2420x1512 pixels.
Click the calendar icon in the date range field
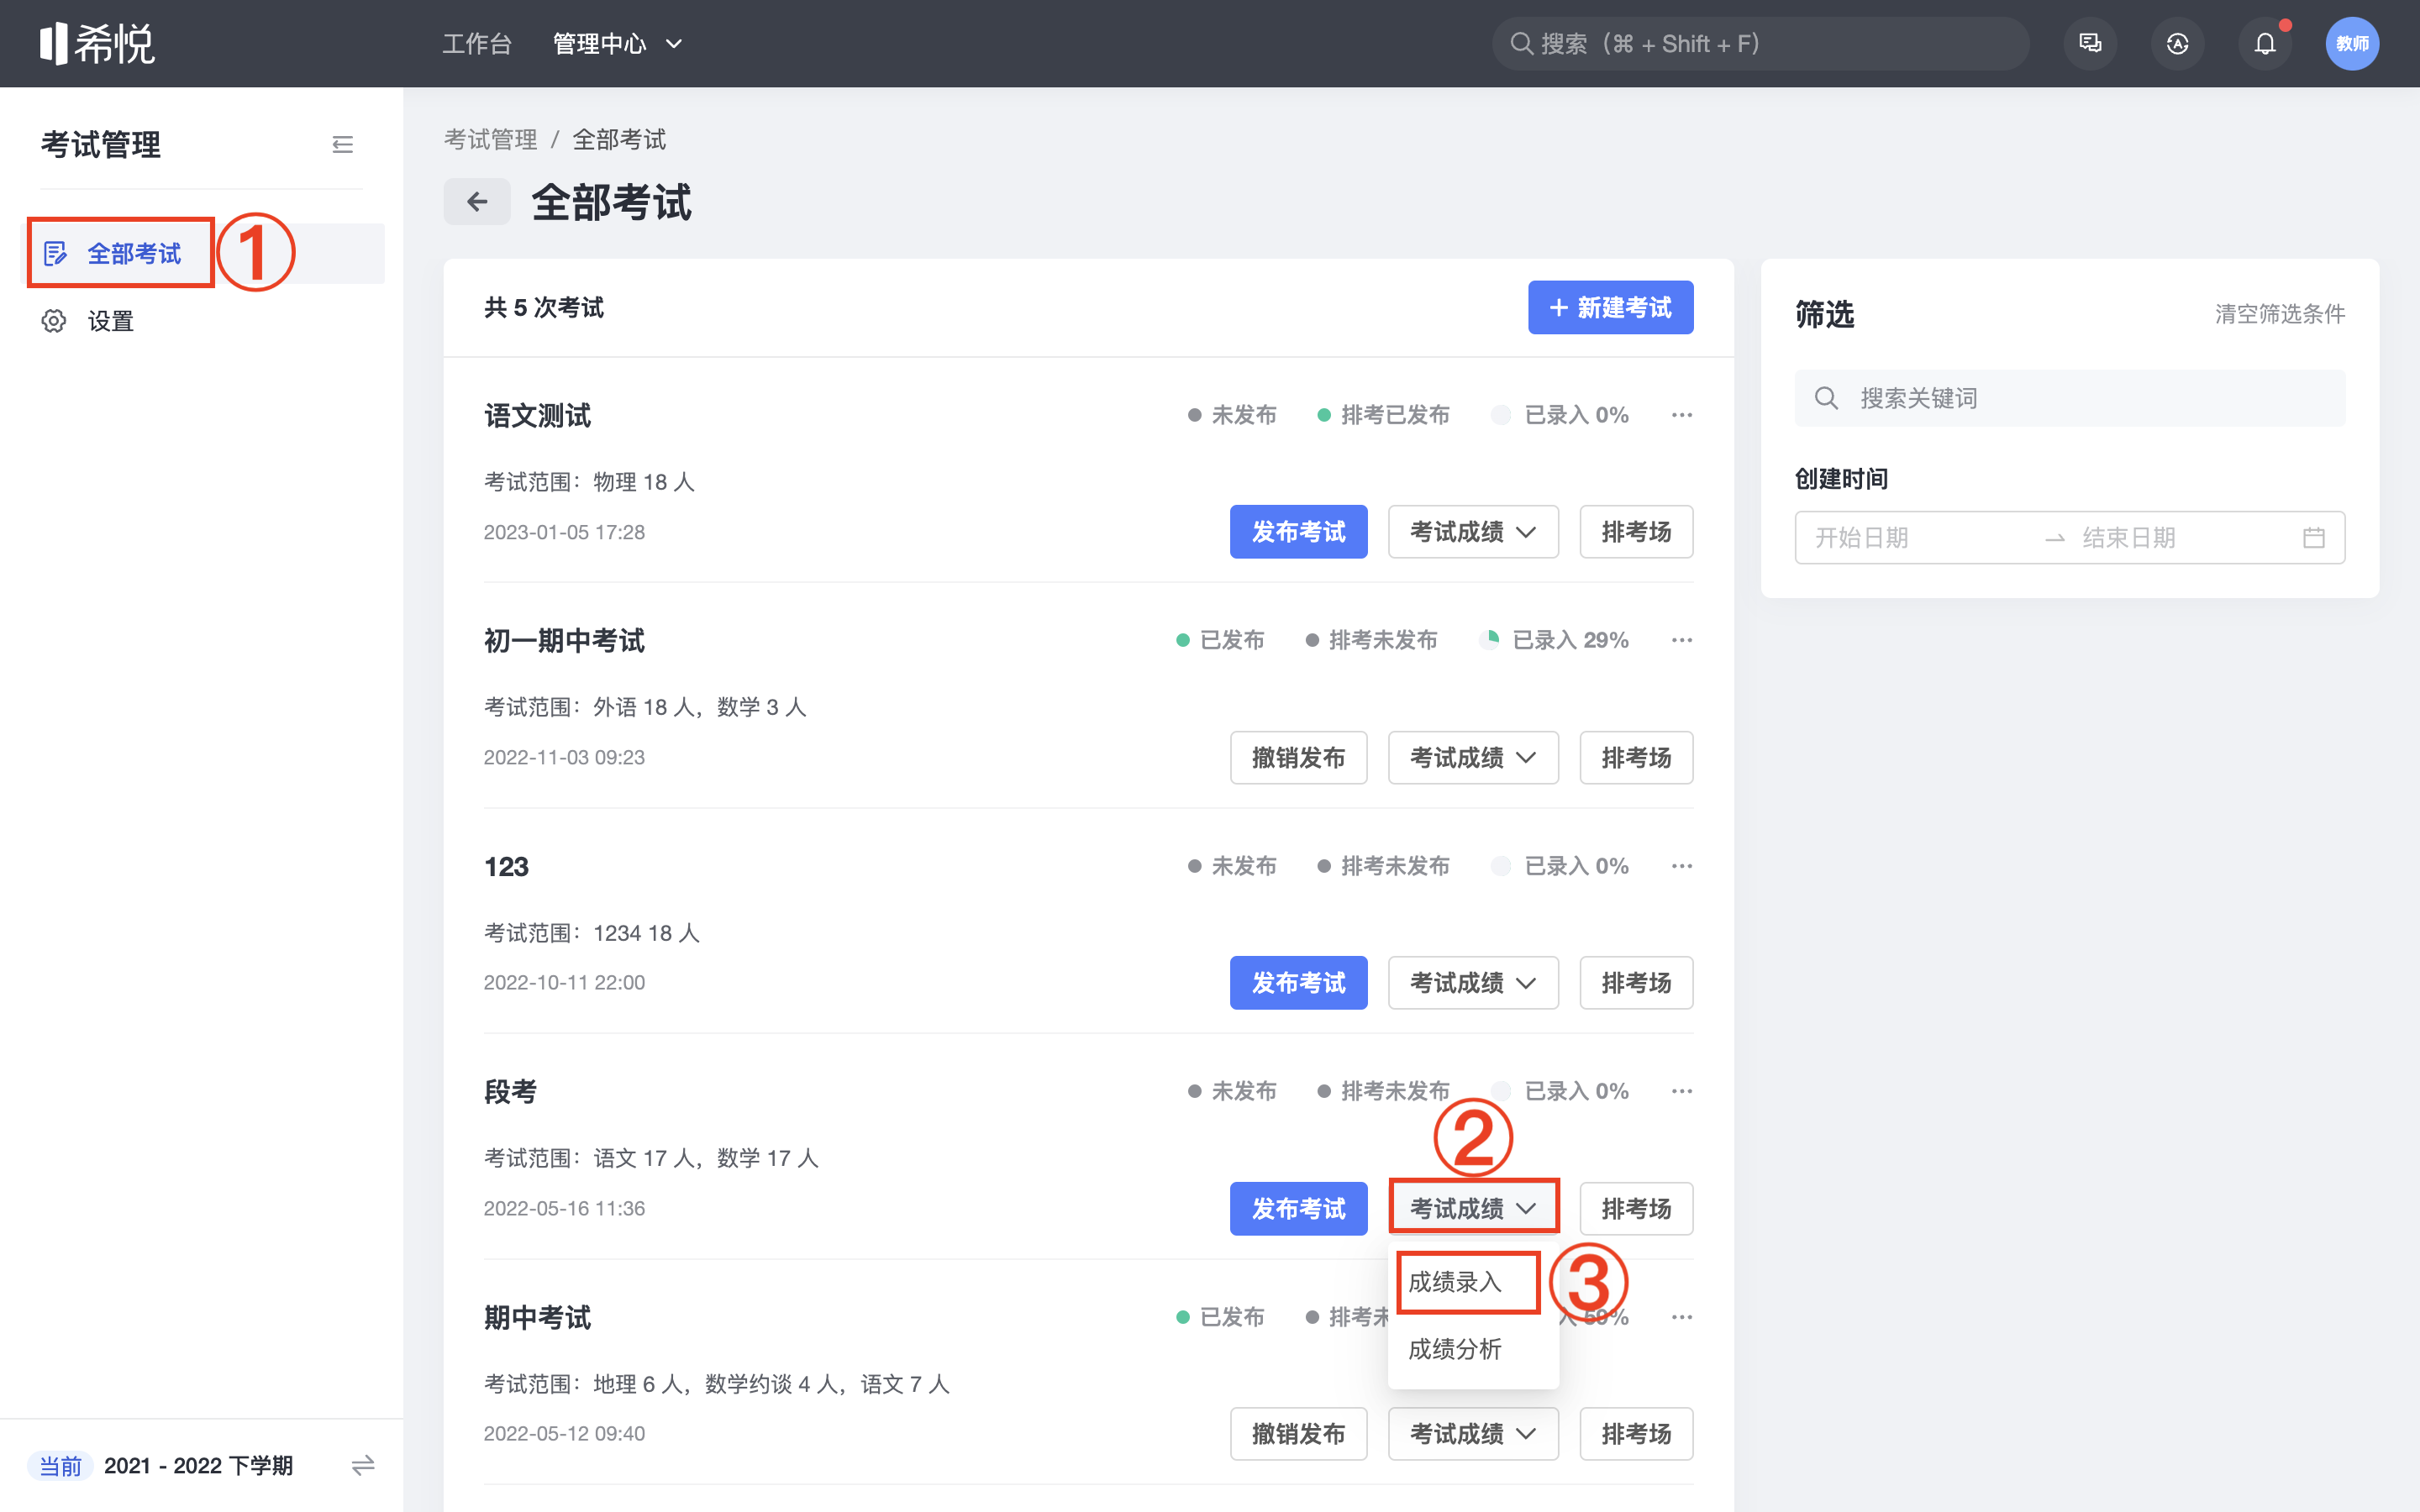(2314, 538)
